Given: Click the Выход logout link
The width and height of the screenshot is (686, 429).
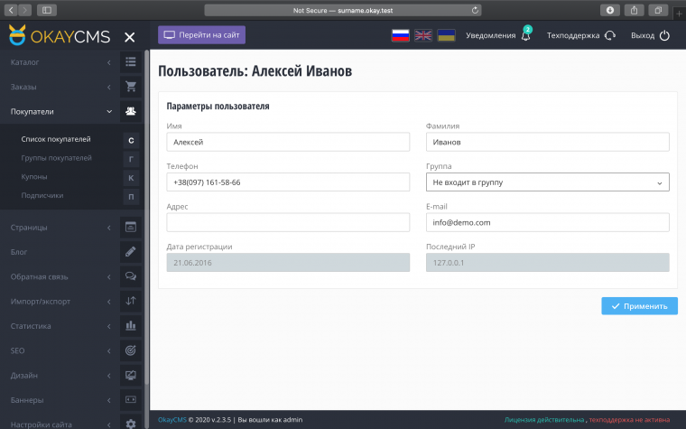Looking at the screenshot, I should point(650,36).
